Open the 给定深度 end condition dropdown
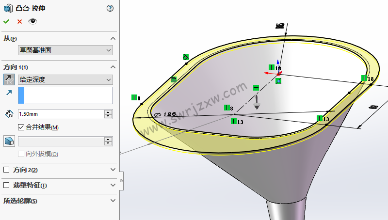Screen dimensions: 388x220 coord(65,79)
